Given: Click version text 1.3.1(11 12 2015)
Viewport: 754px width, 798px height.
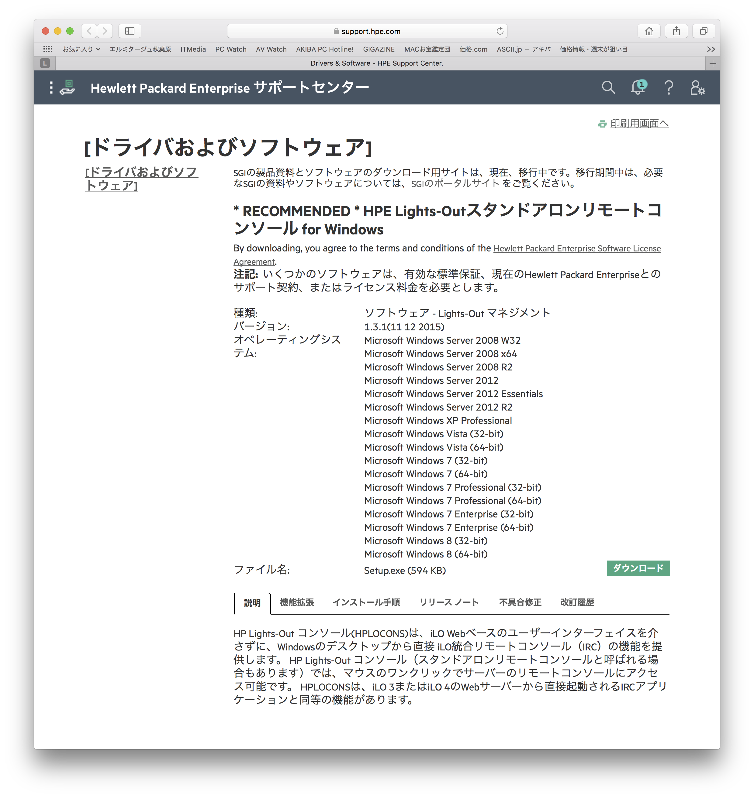Looking at the screenshot, I should (x=404, y=327).
